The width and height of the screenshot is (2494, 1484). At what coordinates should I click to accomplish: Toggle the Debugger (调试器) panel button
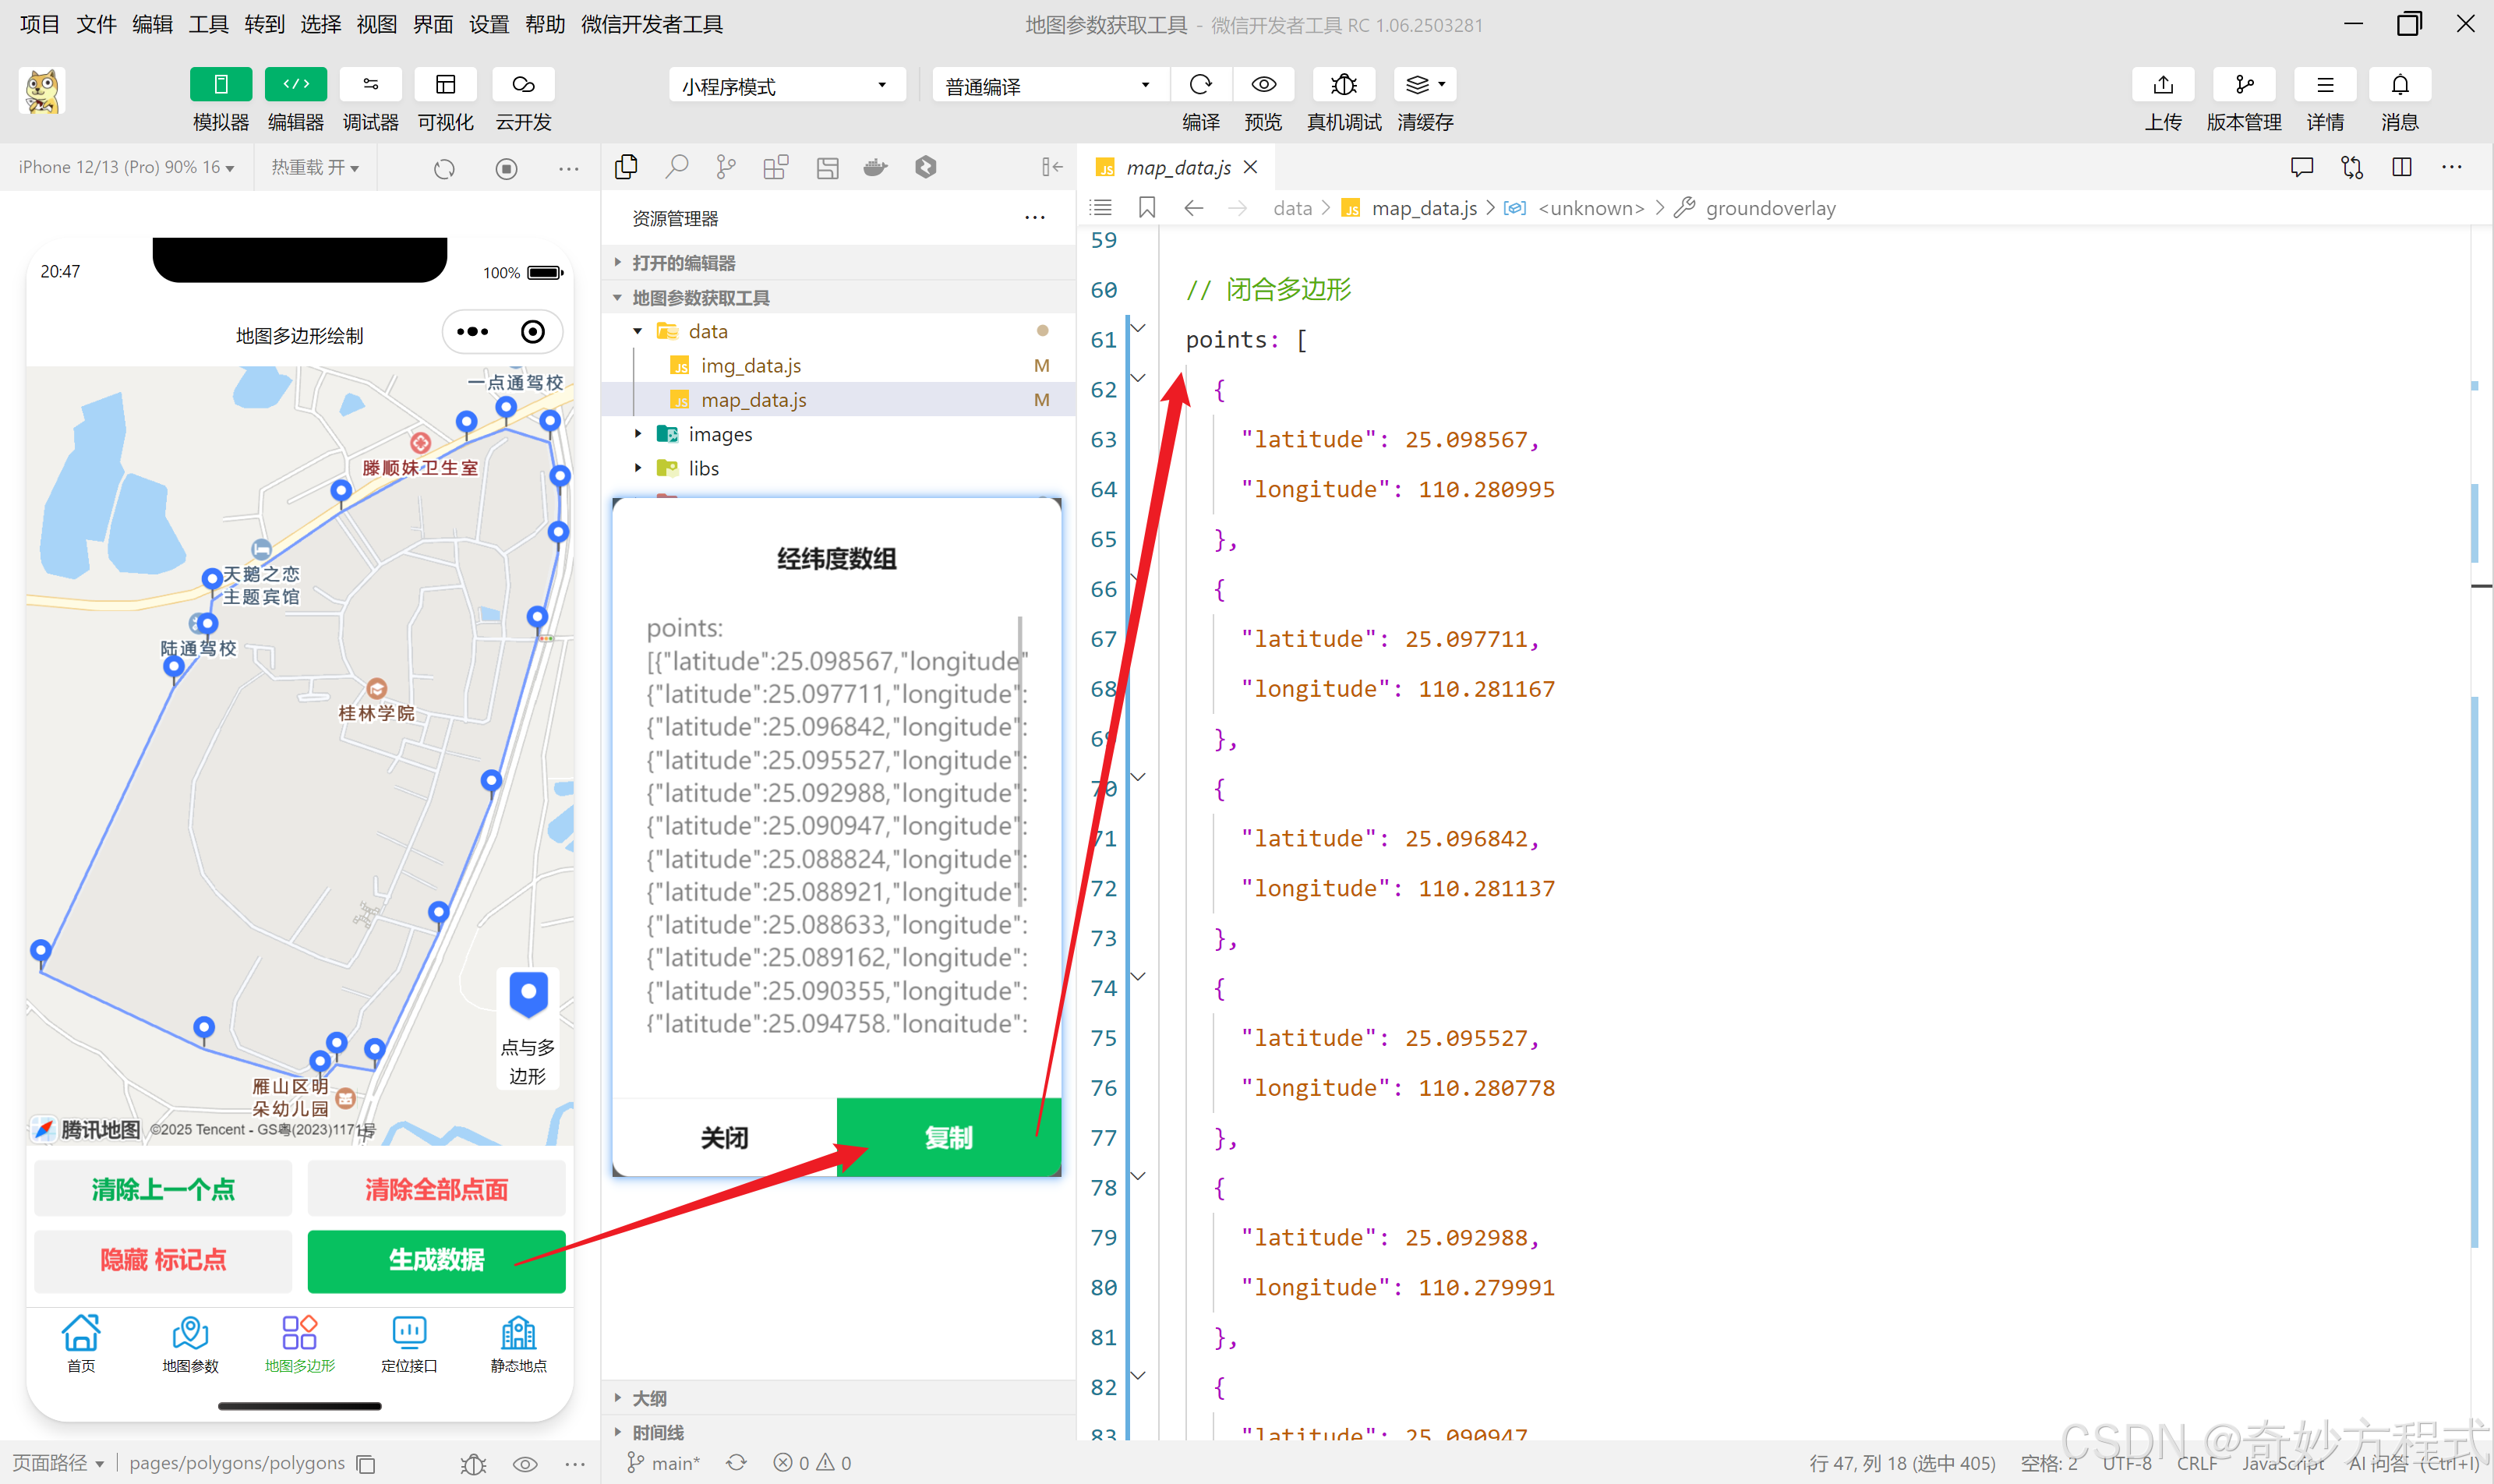tap(370, 85)
